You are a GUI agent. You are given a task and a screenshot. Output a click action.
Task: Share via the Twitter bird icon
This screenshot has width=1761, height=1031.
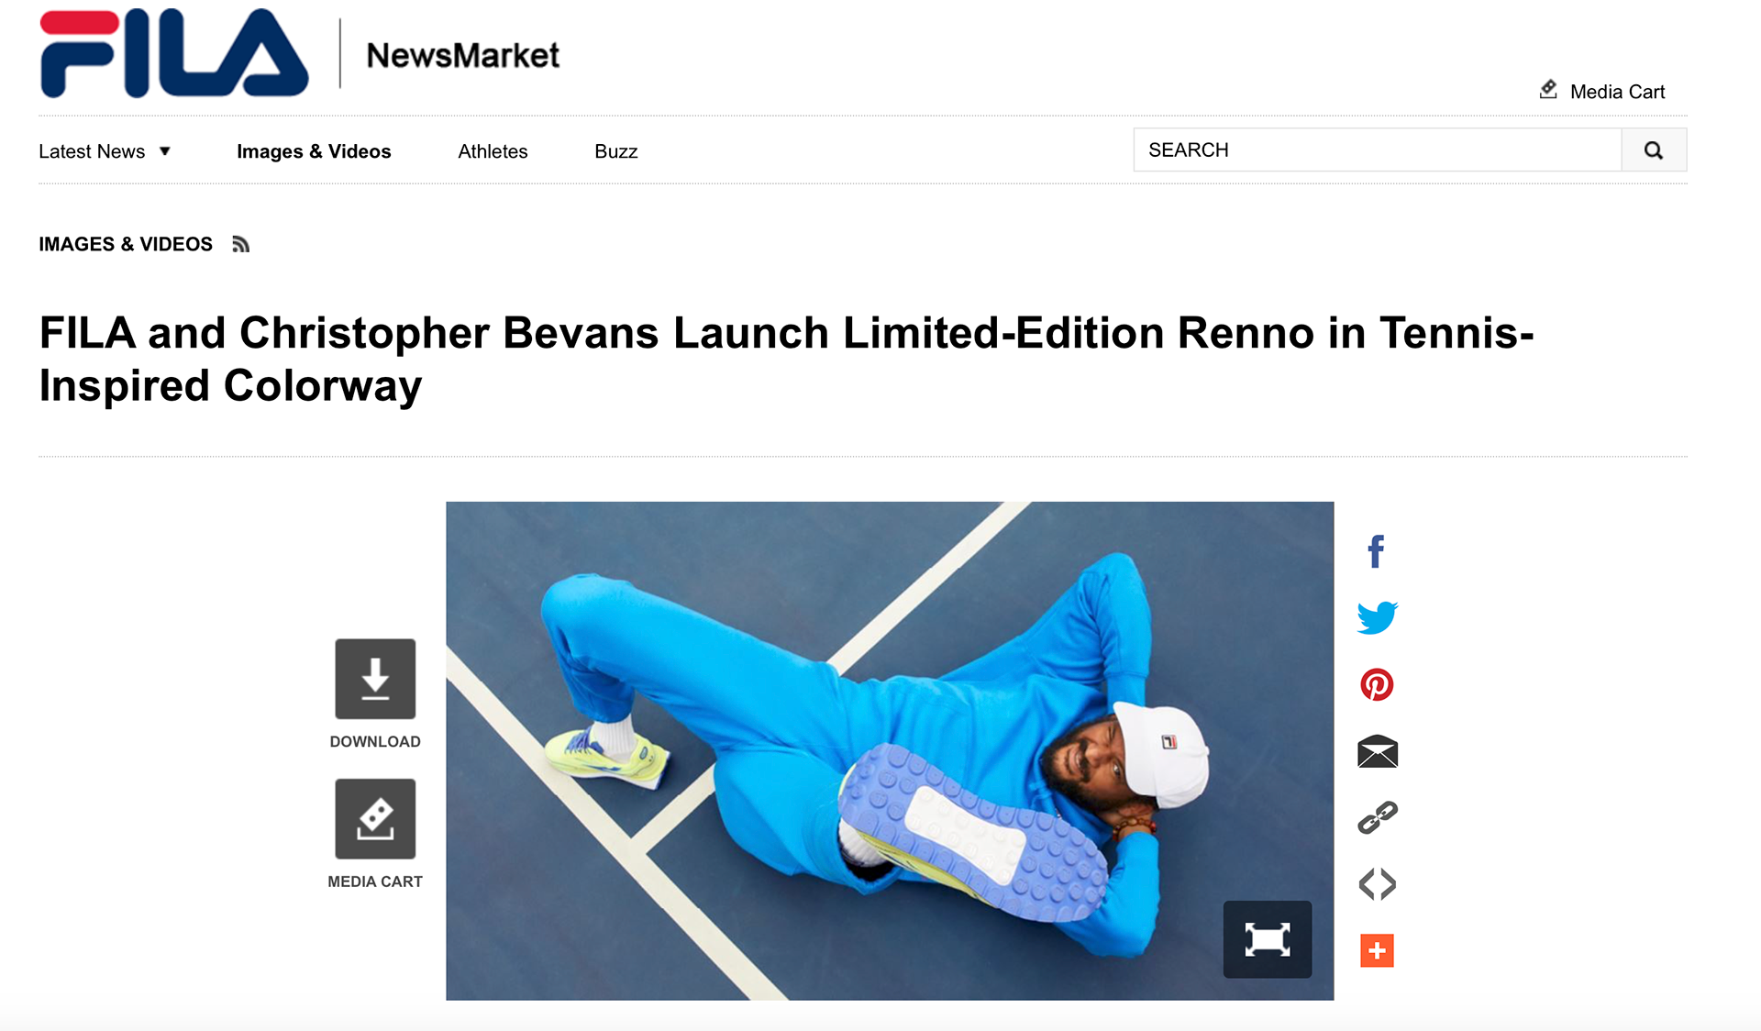pos(1377,617)
